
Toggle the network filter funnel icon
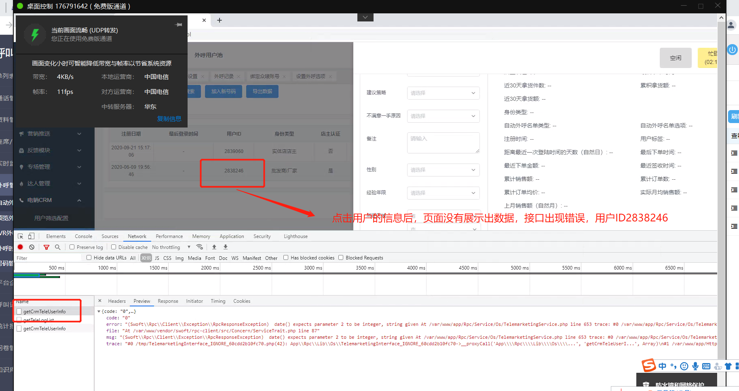46,247
